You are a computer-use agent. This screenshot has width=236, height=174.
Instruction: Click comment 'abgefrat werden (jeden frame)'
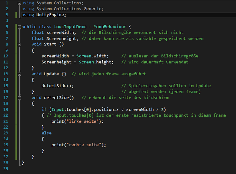pyautogui.click(x=165, y=92)
